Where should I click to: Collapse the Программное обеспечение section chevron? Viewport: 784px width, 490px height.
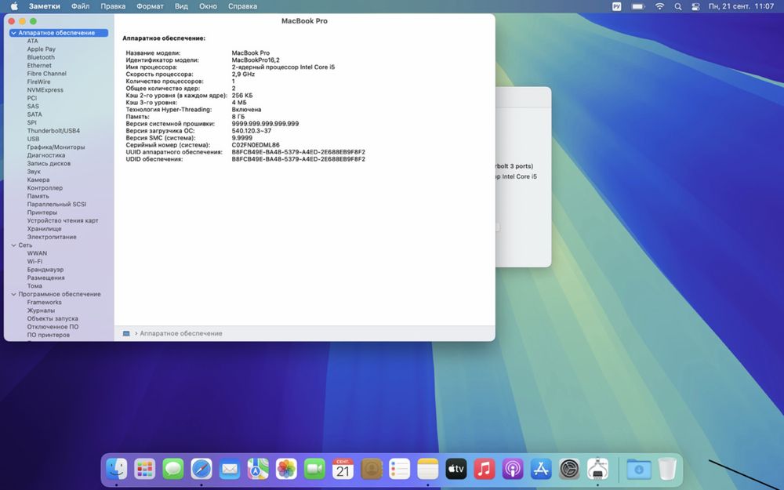point(13,295)
